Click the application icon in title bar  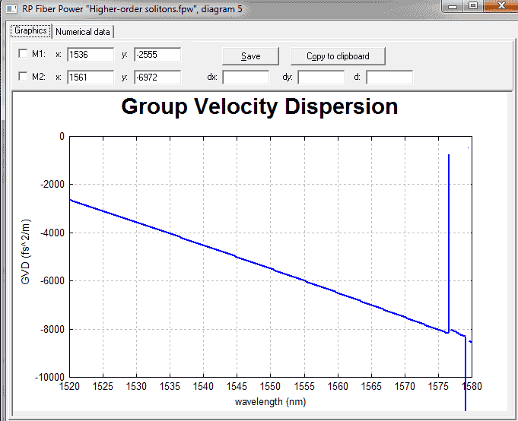11,8
